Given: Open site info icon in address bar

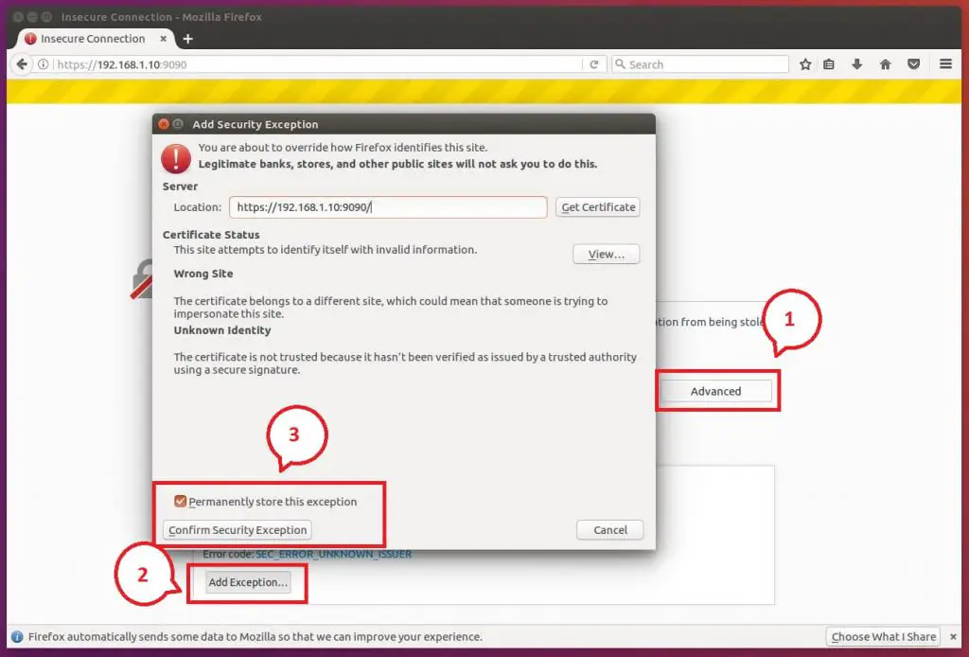Looking at the screenshot, I should click(x=44, y=64).
